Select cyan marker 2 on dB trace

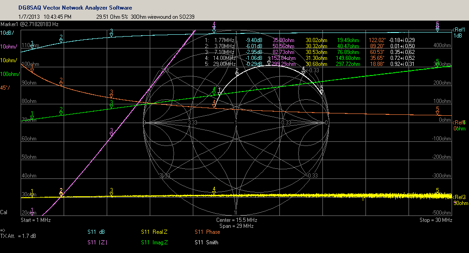61,39
